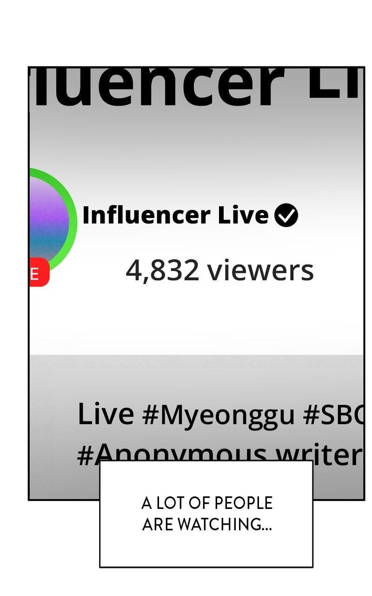Open the #Myeonggu hashtag
Image resolution: width=372 pixels, height=596 pixels.
point(218,414)
